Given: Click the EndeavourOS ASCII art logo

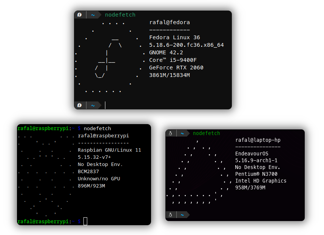Looking at the screenshot, I should tap(199, 172).
